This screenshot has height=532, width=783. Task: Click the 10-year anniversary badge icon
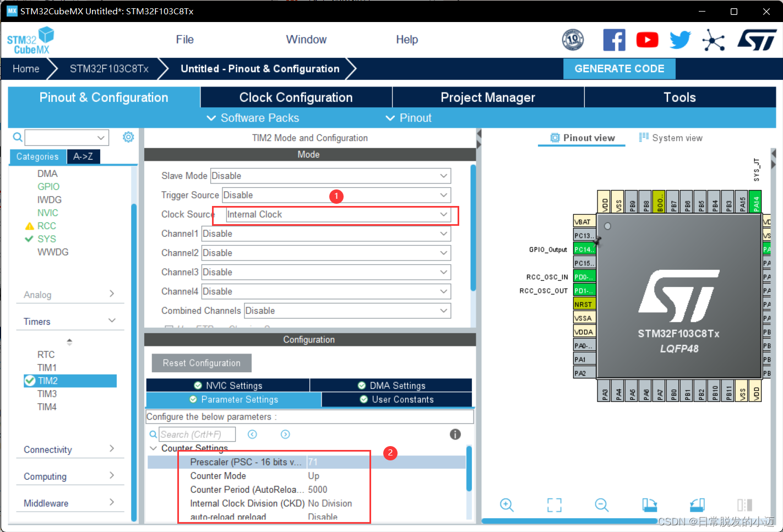[x=573, y=40]
